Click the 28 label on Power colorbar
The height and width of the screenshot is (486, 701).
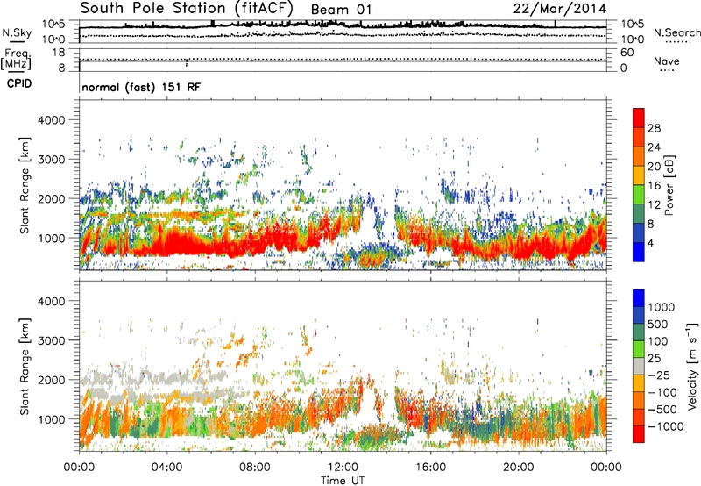coord(654,128)
